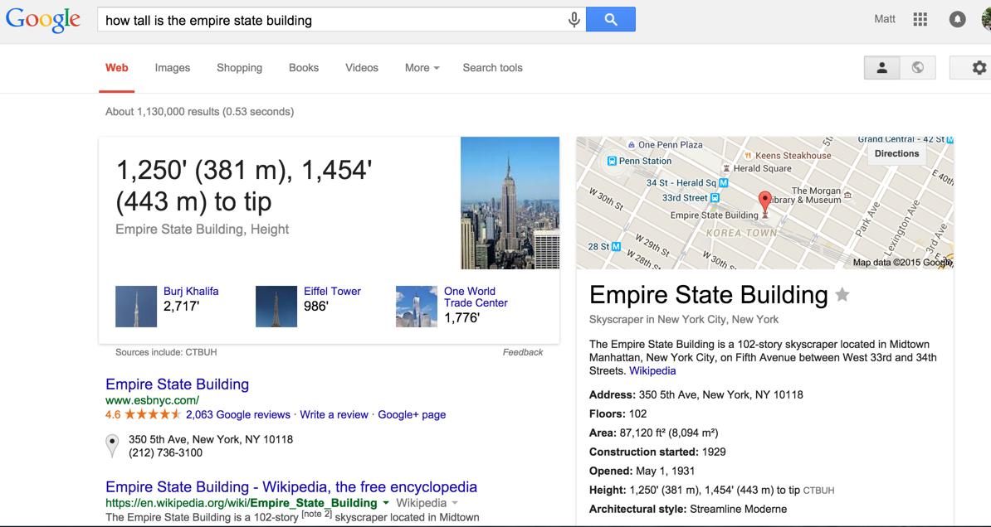Viewport: 991px width, 527px height.
Task: Show private results person icon
Action: (x=881, y=67)
